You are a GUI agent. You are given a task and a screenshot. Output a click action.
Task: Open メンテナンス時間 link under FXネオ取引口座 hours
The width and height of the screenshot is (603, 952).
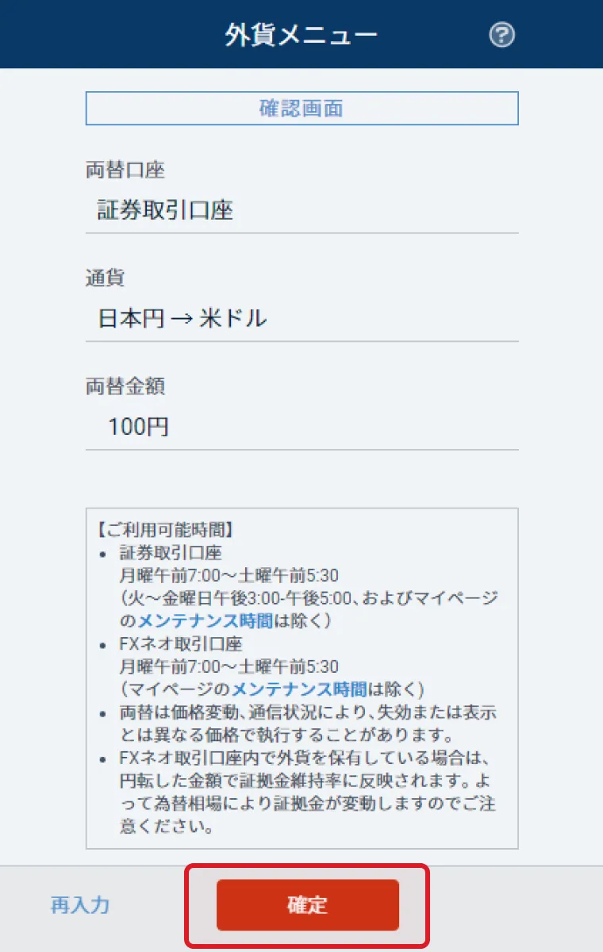(299, 688)
